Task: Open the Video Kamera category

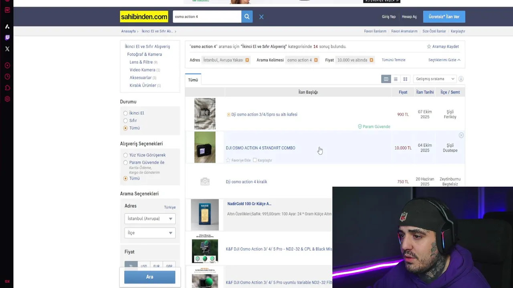Action: click(x=142, y=70)
